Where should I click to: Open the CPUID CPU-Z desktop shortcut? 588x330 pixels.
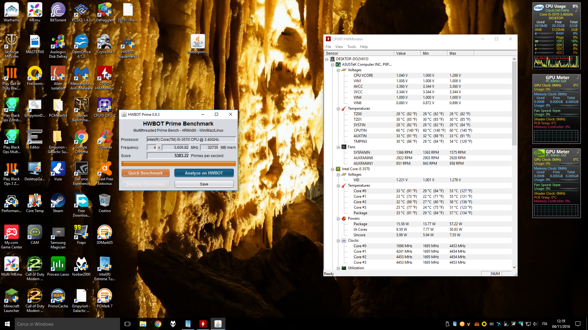[105, 108]
